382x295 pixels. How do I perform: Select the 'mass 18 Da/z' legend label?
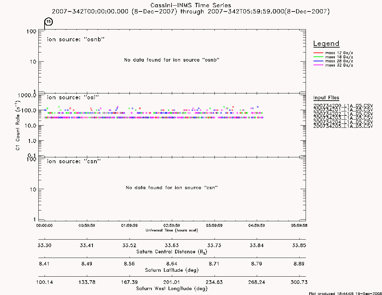[339, 57]
